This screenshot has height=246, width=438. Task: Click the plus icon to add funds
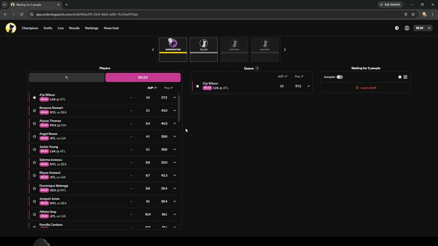pos(429,28)
